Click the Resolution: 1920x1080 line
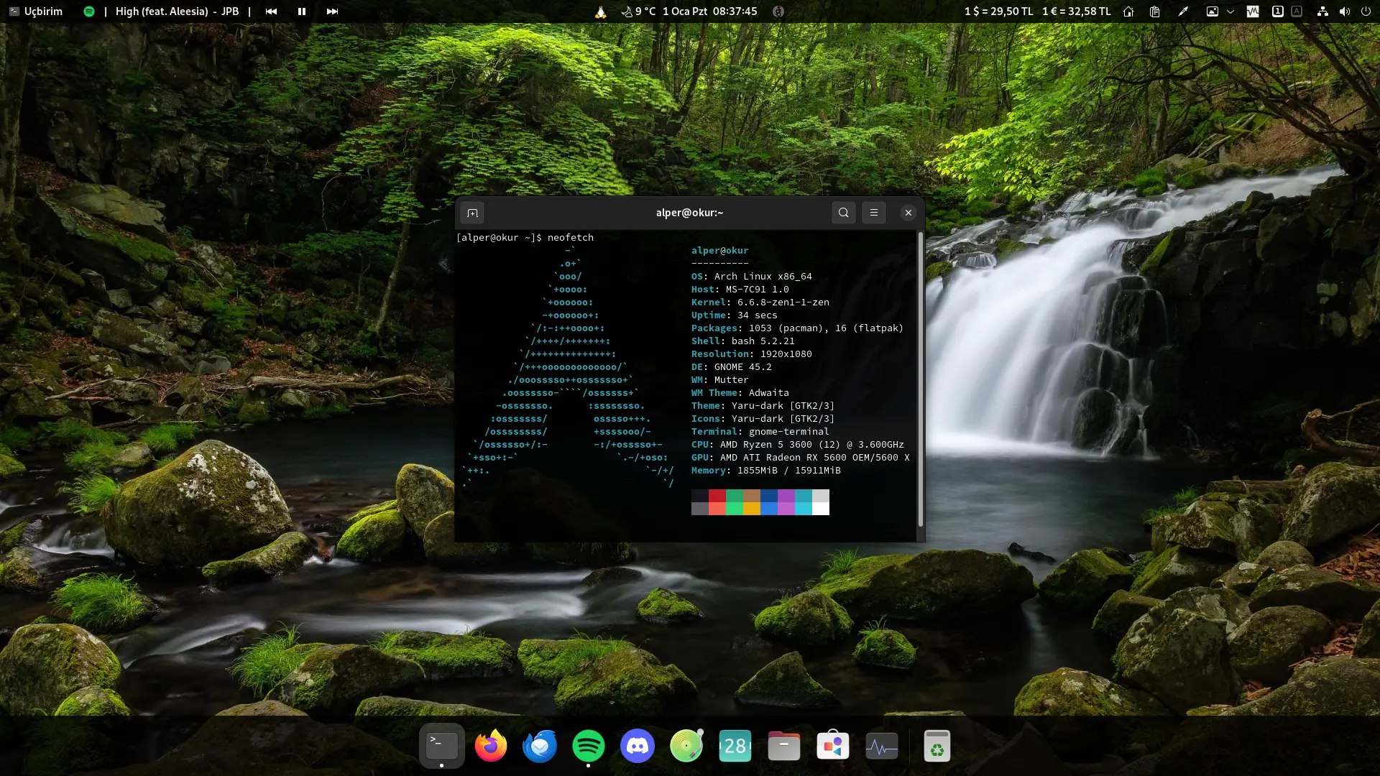This screenshot has height=776, width=1380. tap(751, 354)
